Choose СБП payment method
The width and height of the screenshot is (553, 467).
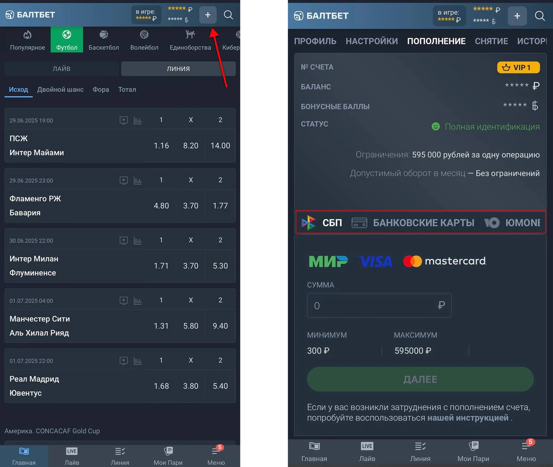pos(322,223)
